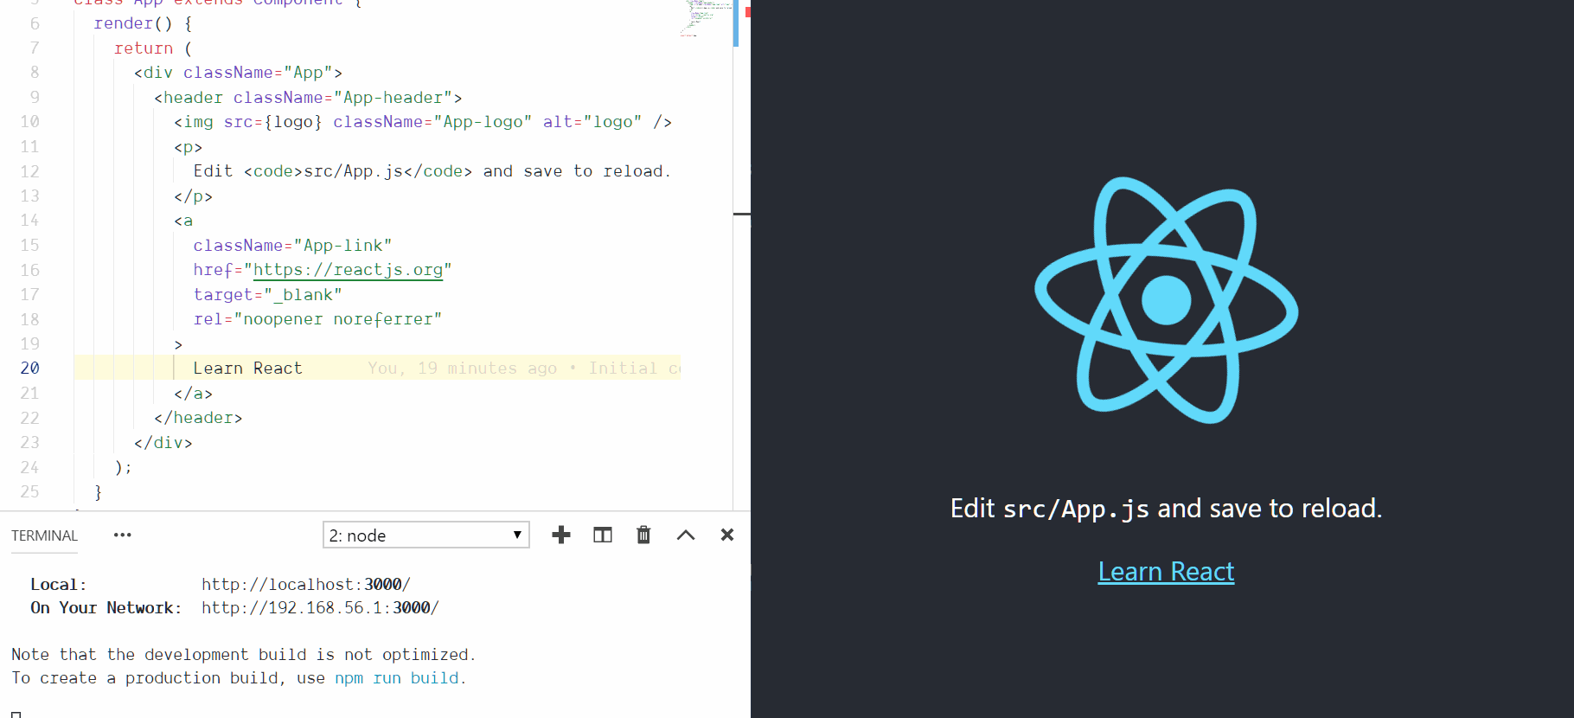Viewport: 1574px width, 718px height.
Task: Click the className="App-link" attribute on line 15
Action: coord(292,246)
